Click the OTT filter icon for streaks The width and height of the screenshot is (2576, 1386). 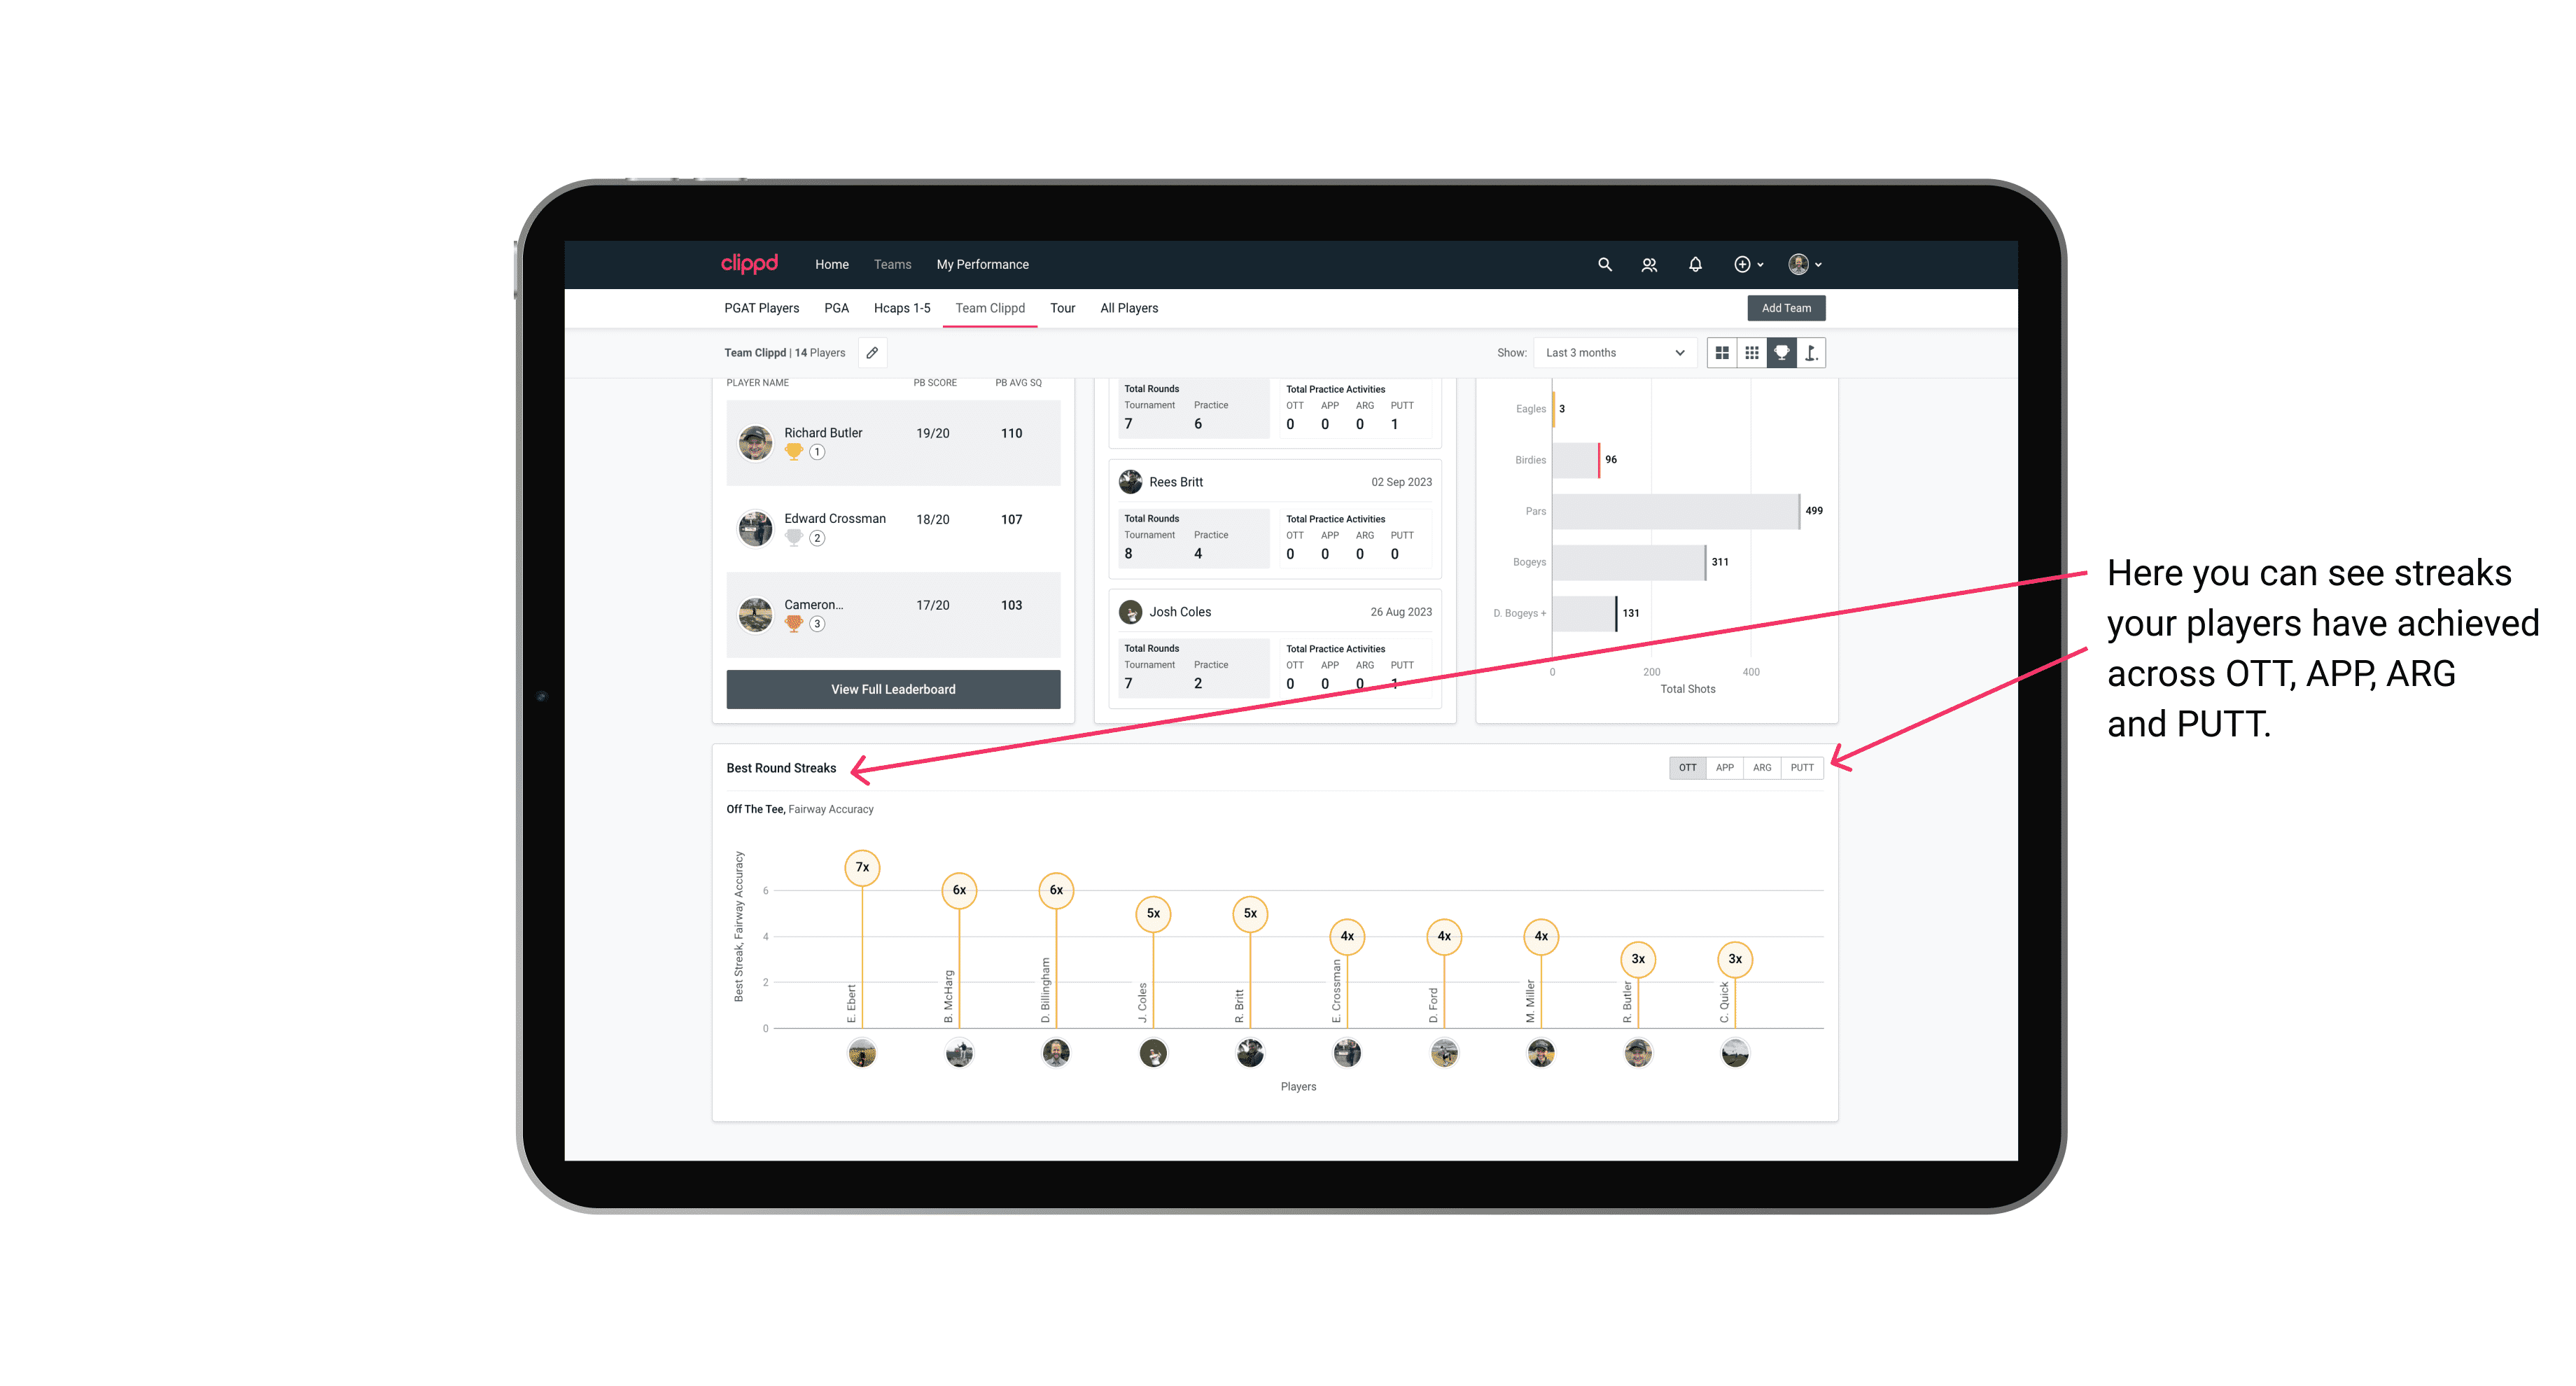tap(1686, 766)
